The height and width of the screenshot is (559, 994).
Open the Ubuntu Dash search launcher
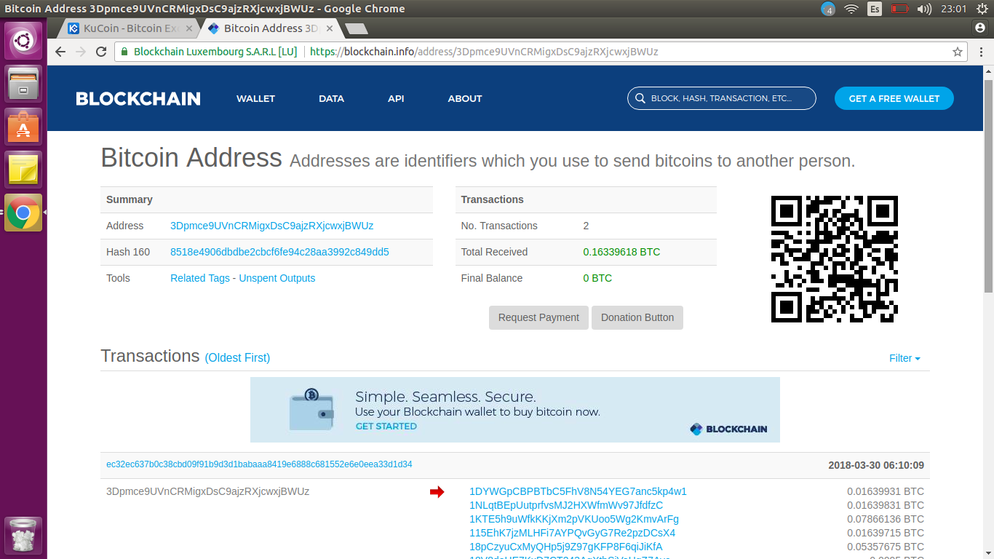[24, 41]
